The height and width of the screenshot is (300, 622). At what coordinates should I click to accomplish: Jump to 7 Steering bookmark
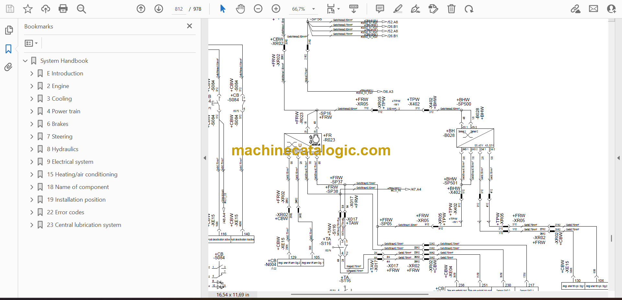(60, 137)
